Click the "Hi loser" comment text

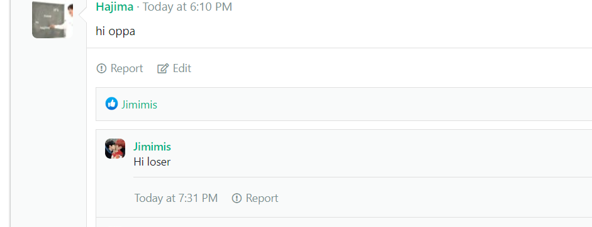[152, 162]
